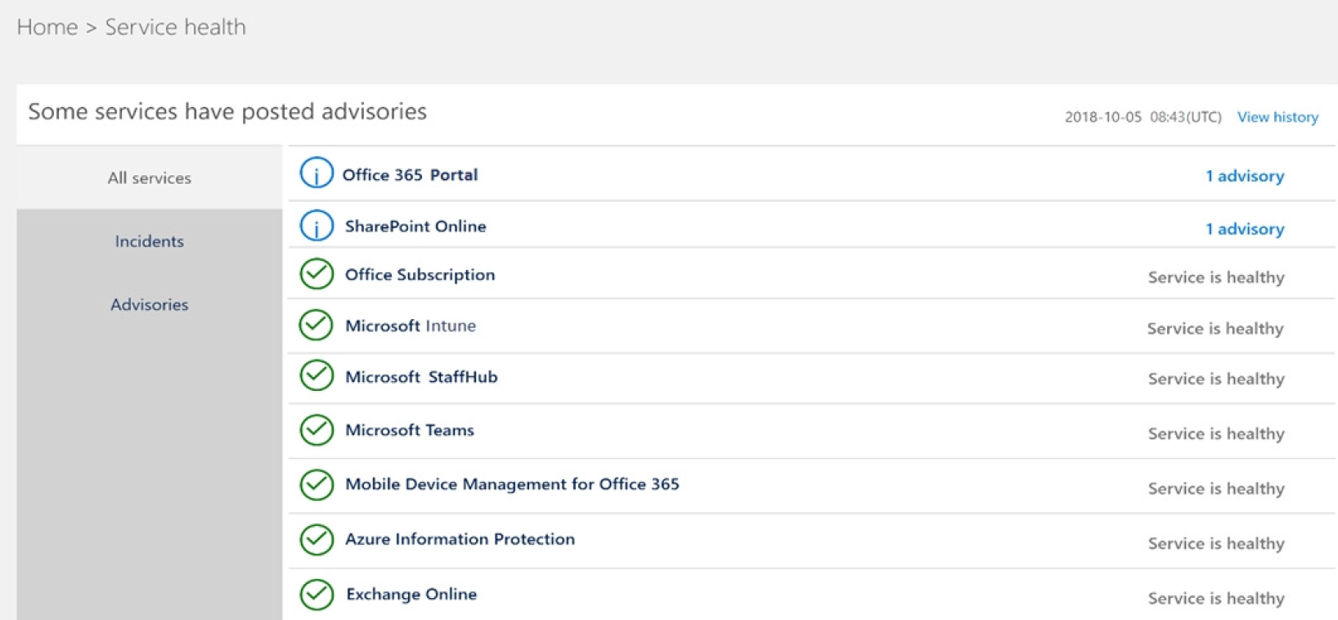Screen dimensions: 1338x620
Task: Click the Mobile Device Management checkmark icon
Action: [x=317, y=485]
